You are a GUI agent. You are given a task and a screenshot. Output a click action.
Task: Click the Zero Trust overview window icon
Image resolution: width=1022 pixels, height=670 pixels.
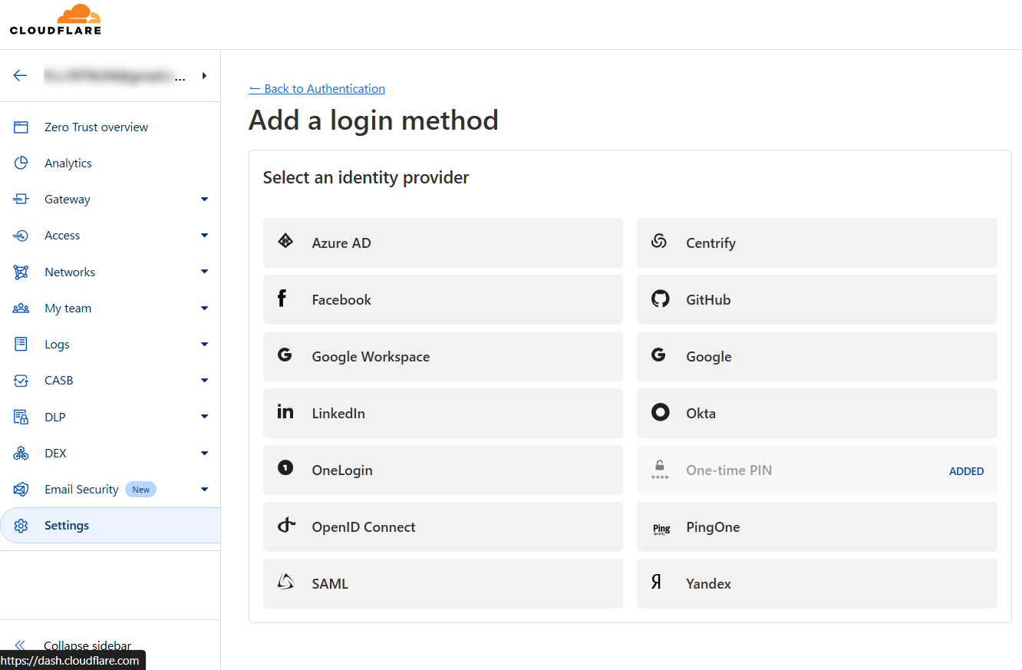21,127
